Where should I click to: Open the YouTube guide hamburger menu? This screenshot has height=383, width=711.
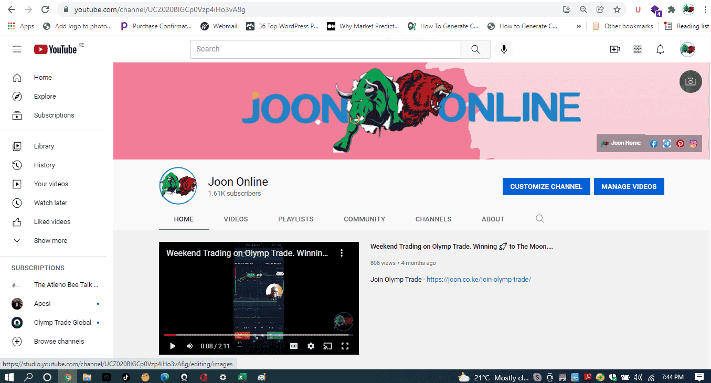17,49
